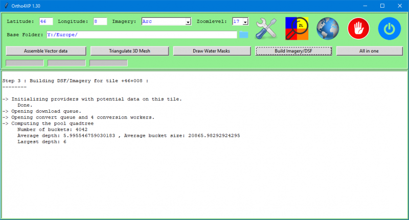This screenshot has width=409, height=220.
Task: Click the 'Average depth' log line
Action: coord(129,136)
